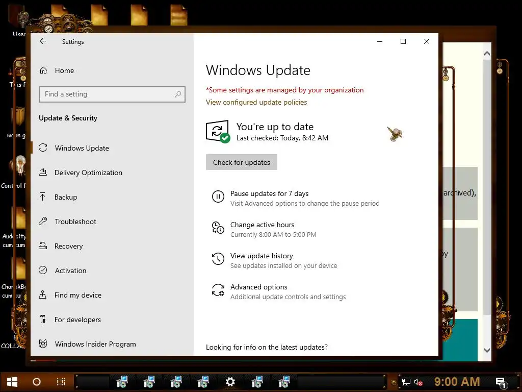
Task: Click the Find a setting search box
Action: (112, 94)
